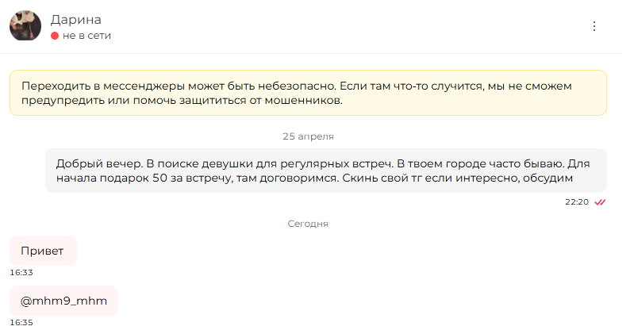
Task: Click the contact name Дарина
Action: [x=75, y=19]
